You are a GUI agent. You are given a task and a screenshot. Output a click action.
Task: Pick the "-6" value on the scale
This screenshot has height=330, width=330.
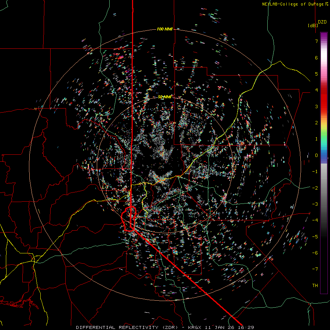tap(315, 253)
